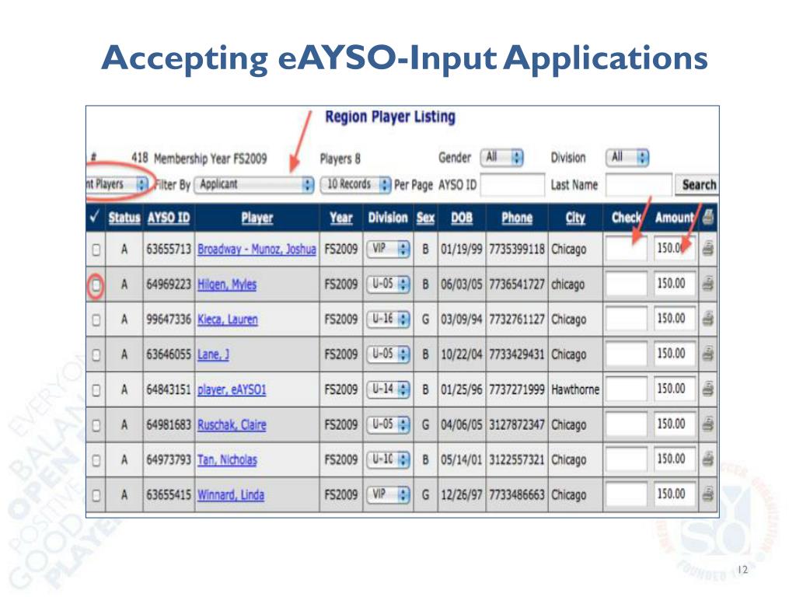This screenshot has width=796, height=597.
Task: Click Check field for Tan, Nicholas
Action: tap(627, 459)
